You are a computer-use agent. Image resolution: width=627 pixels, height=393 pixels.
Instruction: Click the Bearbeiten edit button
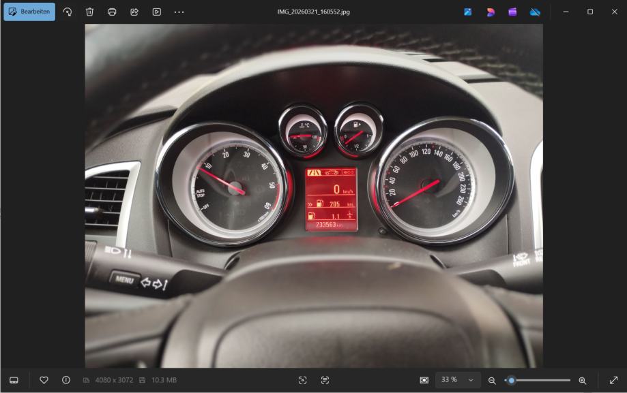point(29,12)
